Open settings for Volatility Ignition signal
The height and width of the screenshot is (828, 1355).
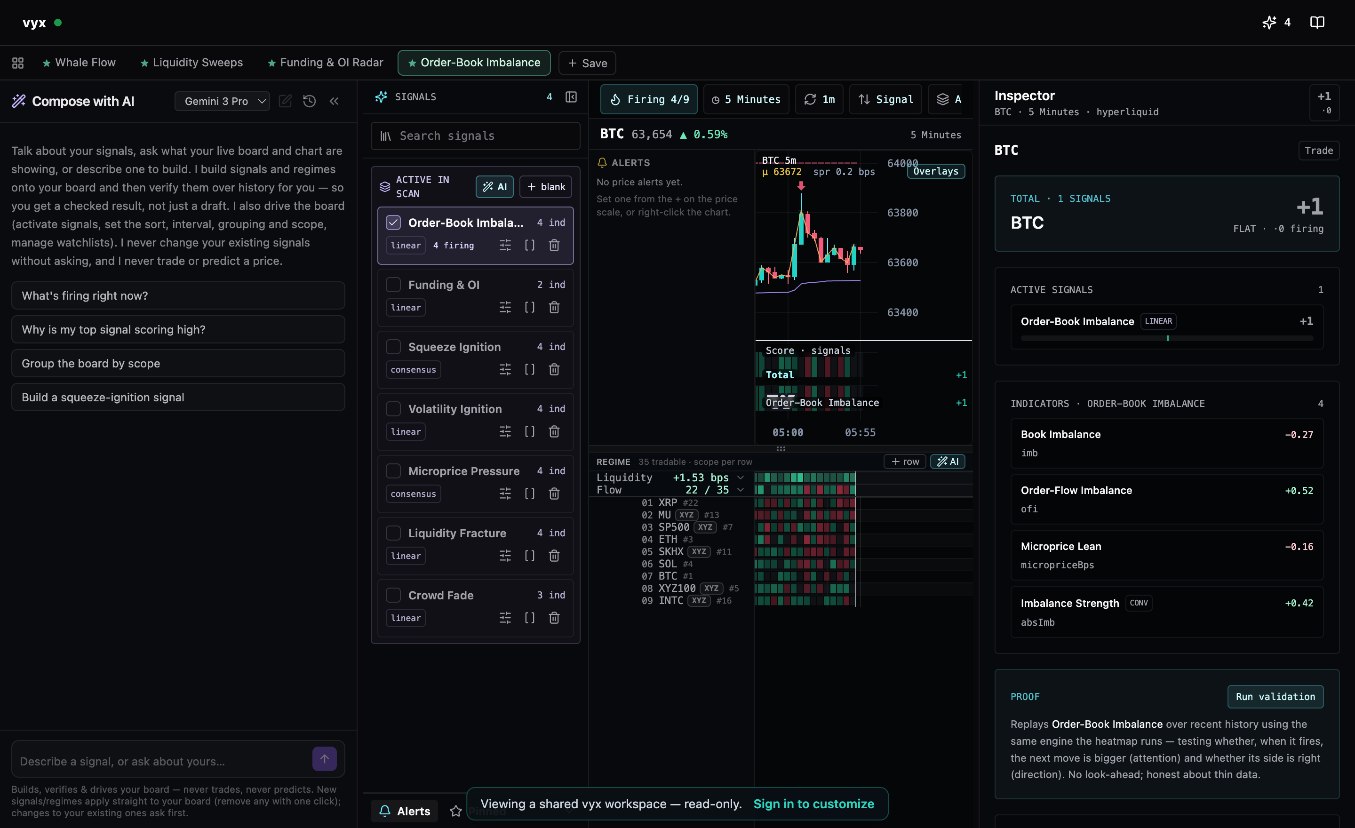click(505, 431)
